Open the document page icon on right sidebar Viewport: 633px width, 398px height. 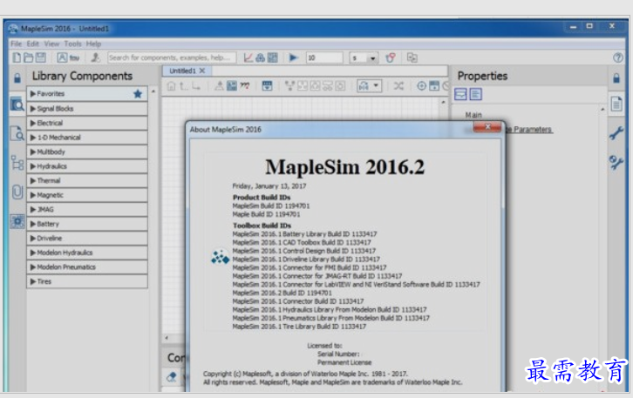click(616, 104)
